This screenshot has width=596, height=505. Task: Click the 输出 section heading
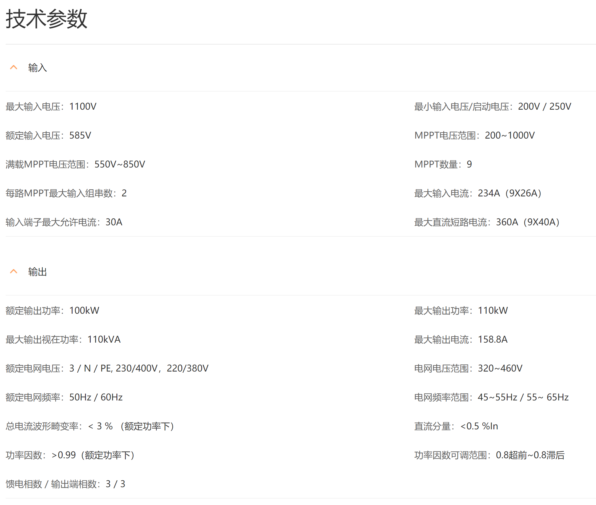tap(37, 272)
